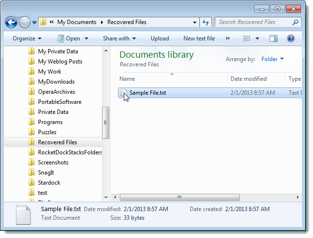Click the Puzzles folder icon
This screenshot has height=238, width=313.
point(31,132)
